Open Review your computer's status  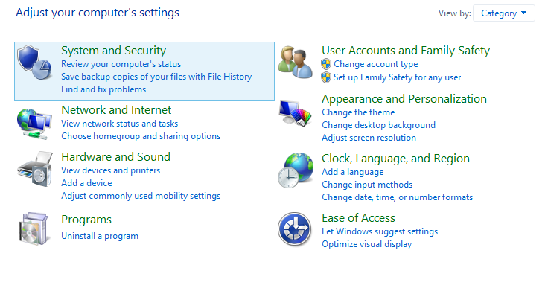[x=121, y=64]
